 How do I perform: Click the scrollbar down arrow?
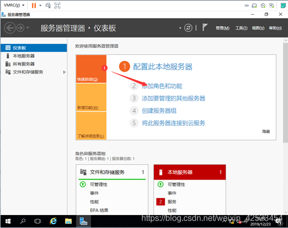coord(285,212)
